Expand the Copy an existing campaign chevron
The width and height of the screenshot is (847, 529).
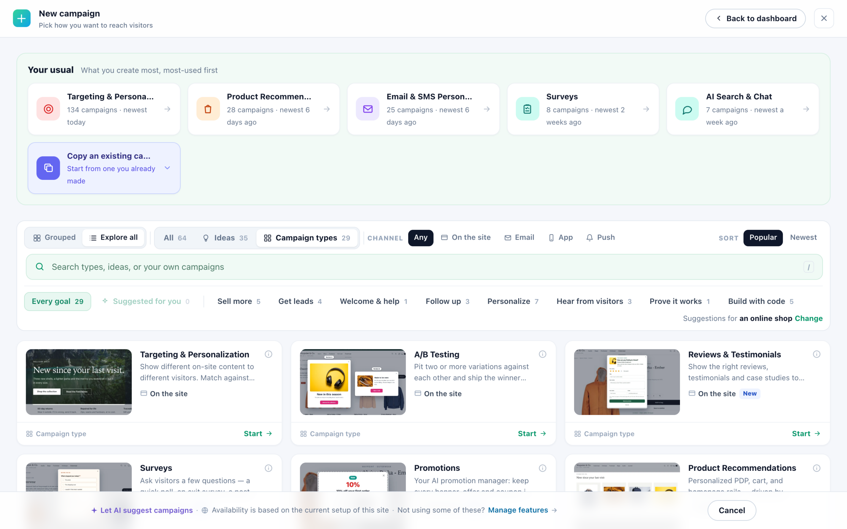[167, 168]
